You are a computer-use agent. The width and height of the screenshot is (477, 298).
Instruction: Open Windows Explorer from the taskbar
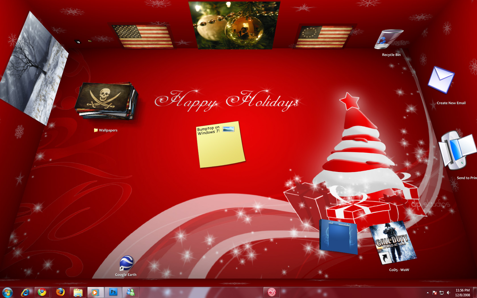point(78,292)
